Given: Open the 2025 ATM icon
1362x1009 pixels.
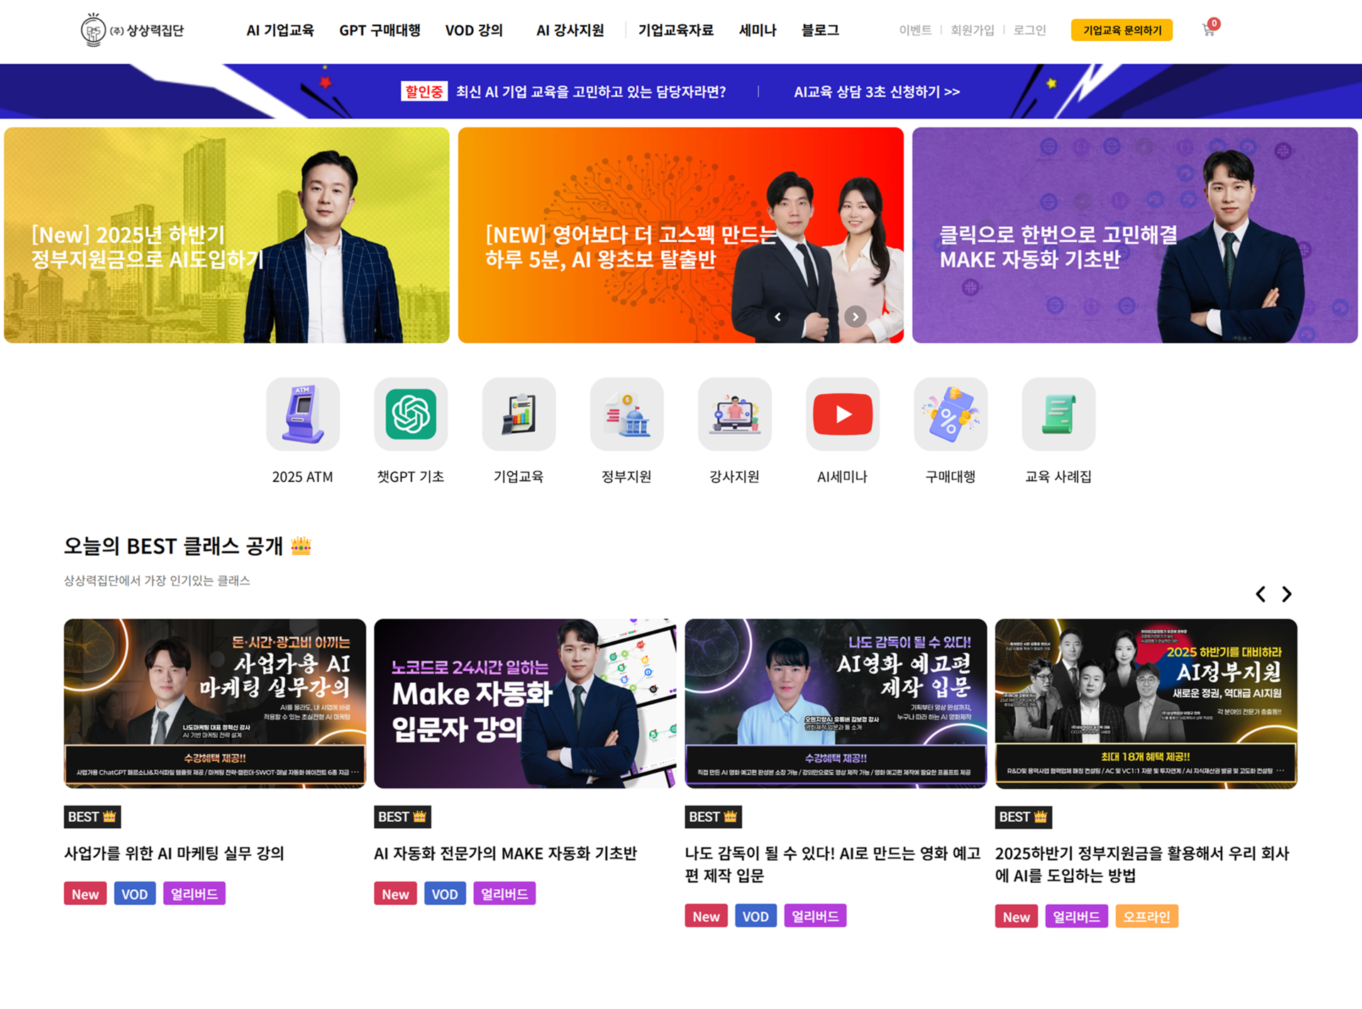Looking at the screenshot, I should [x=303, y=414].
